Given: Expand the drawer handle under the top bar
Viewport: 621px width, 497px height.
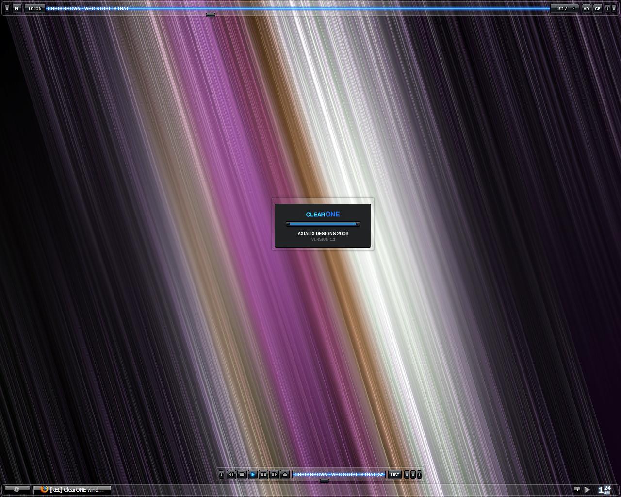Looking at the screenshot, I should pyautogui.click(x=211, y=15).
